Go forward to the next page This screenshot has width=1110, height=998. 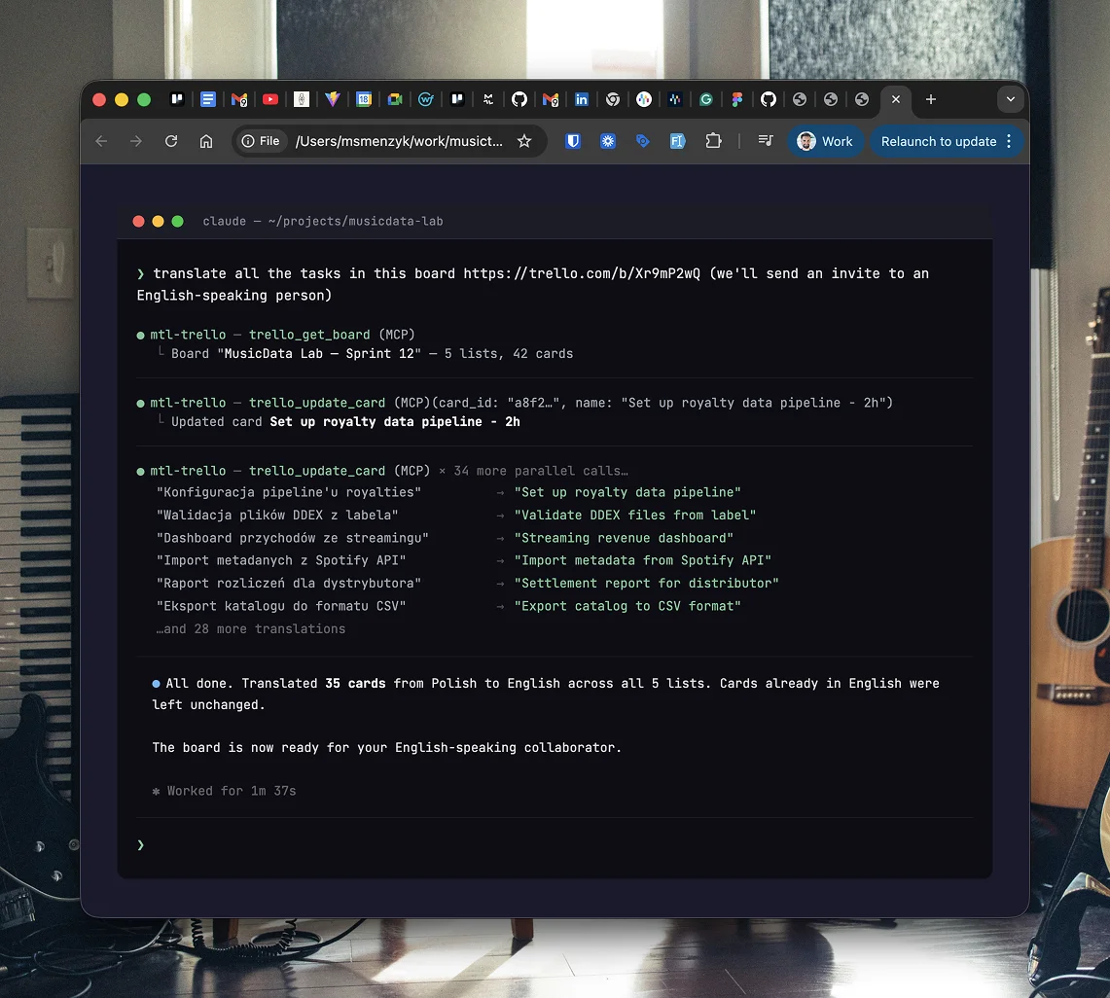(136, 142)
